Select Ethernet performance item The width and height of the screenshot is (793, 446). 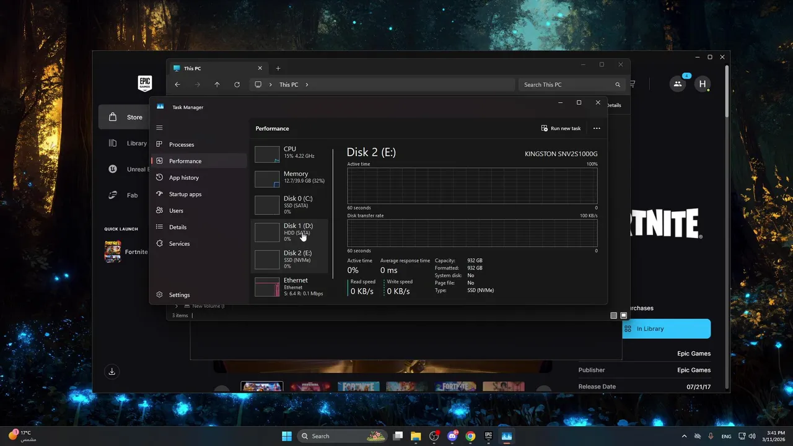(289, 286)
